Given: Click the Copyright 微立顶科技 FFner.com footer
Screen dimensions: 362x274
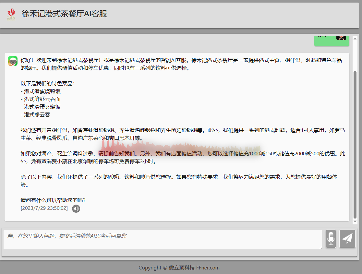Looking at the screenshot, I should [179, 268].
